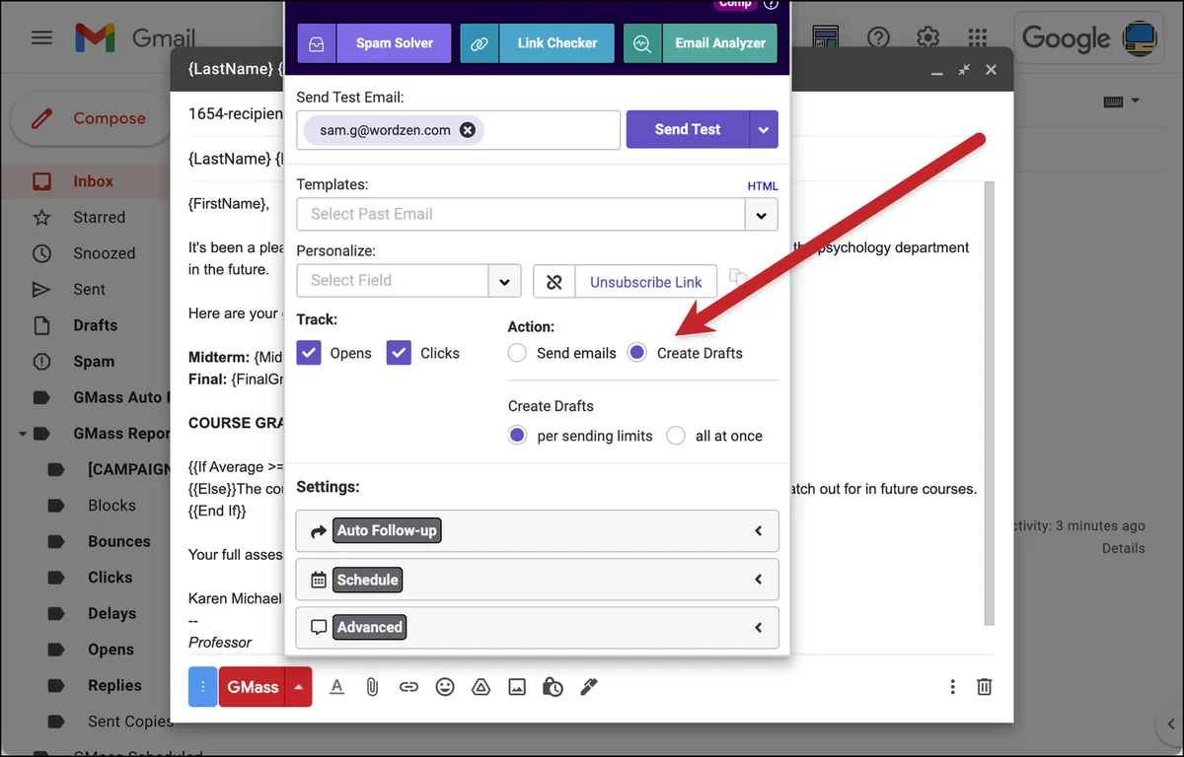Click the Select Past Email template field
Viewport: 1184px width, 757px height.
pyautogui.click(x=520, y=214)
